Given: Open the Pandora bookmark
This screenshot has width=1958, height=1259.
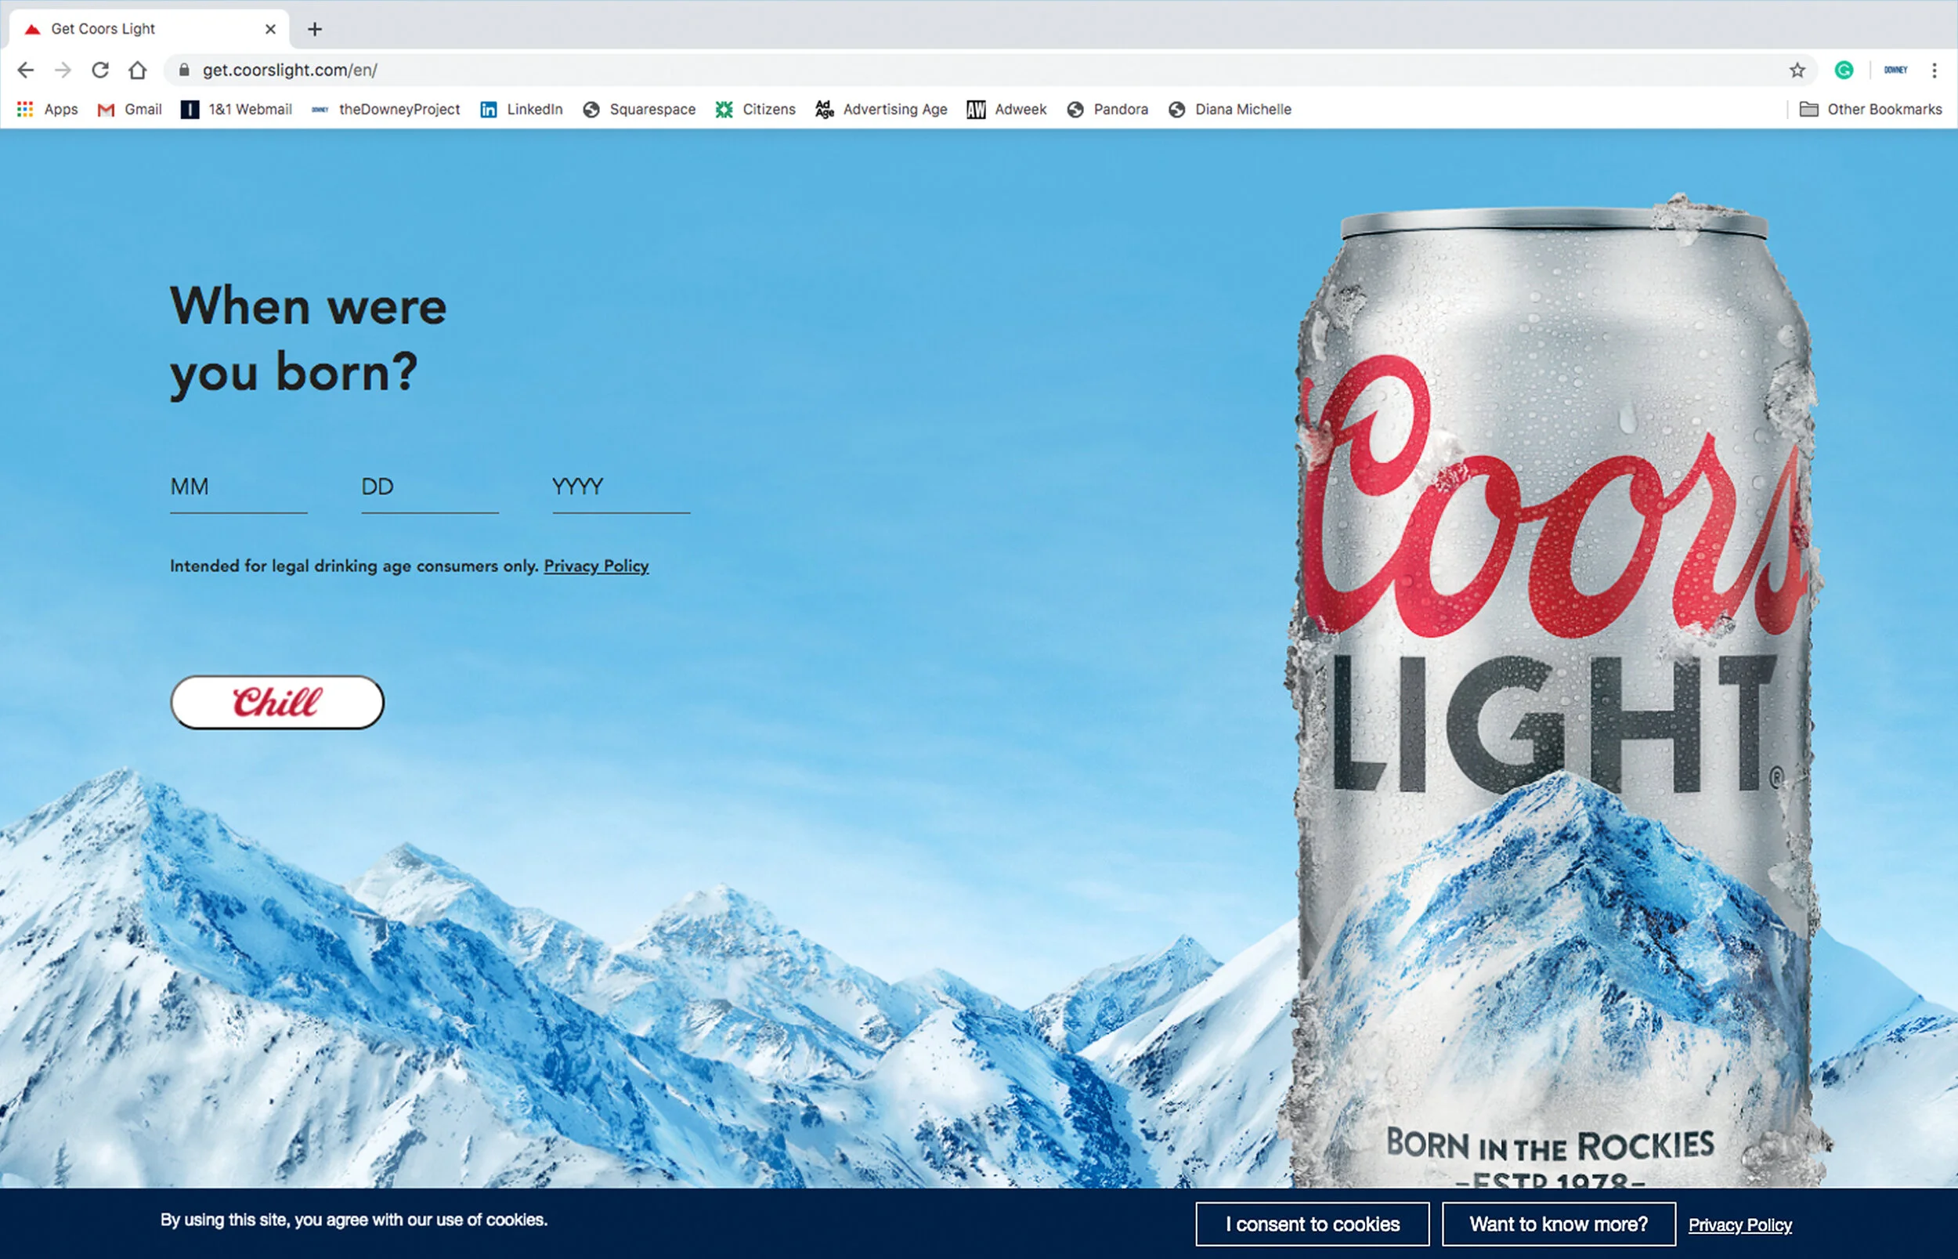Looking at the screenshot, I should (1107, 110).
